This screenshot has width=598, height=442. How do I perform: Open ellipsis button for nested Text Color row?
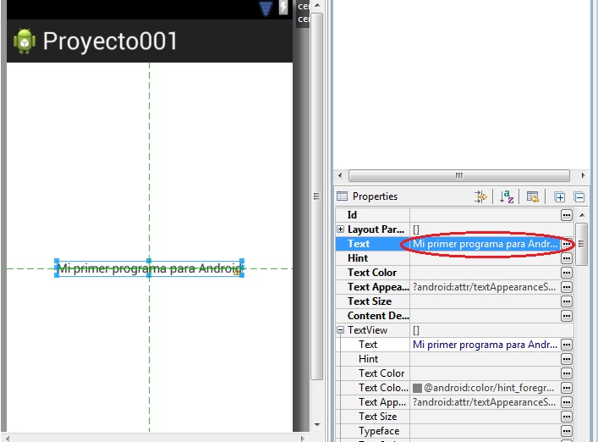pos(567,373)
